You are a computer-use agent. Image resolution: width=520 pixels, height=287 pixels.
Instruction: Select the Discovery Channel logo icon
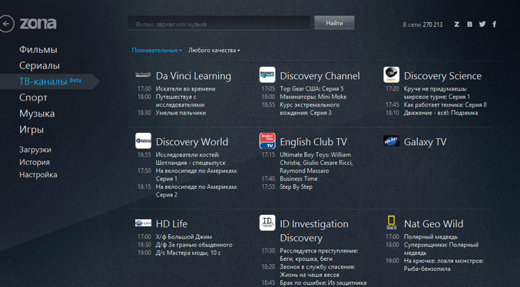(x=267, y=75)
